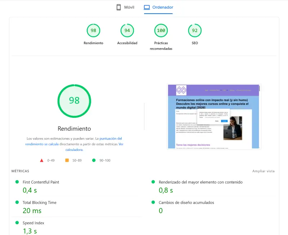Click the Cambios de diseño acumulados label

(186, 203)
